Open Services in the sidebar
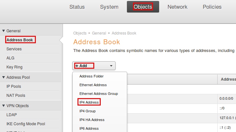Viewport: 236px width, 132px height. pyautogui.click(x=14, y=49)
